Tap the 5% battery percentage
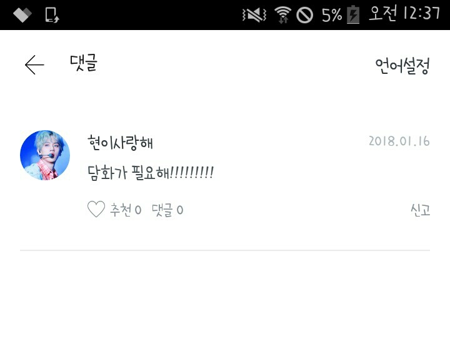This screenshot has width=450, height=338. click(x=332, y=15)
